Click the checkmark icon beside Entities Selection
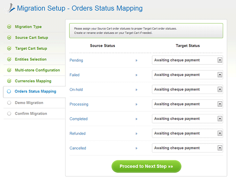The width and height of the screenshot is (236, 183). click(9, 59)
